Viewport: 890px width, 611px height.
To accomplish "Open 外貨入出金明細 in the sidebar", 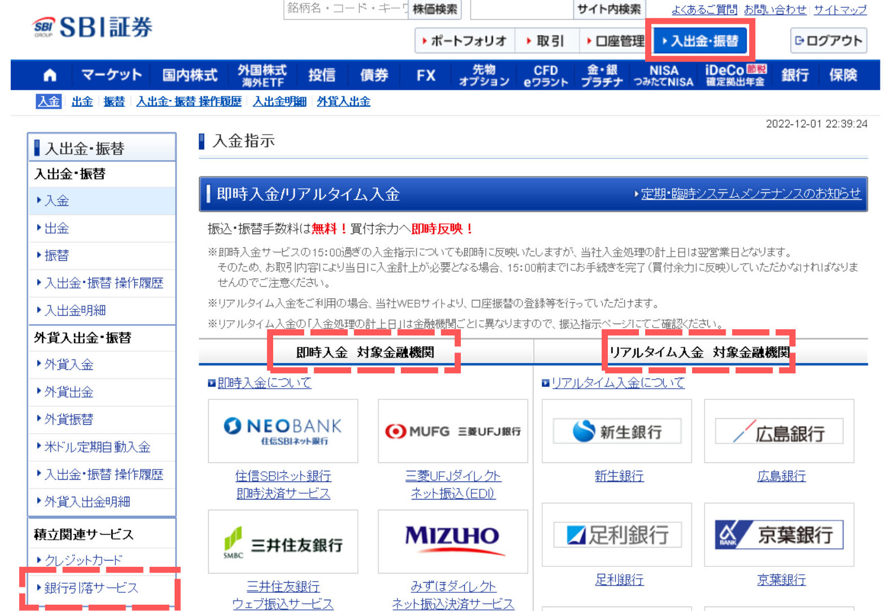I will click(x=102, y=502).
